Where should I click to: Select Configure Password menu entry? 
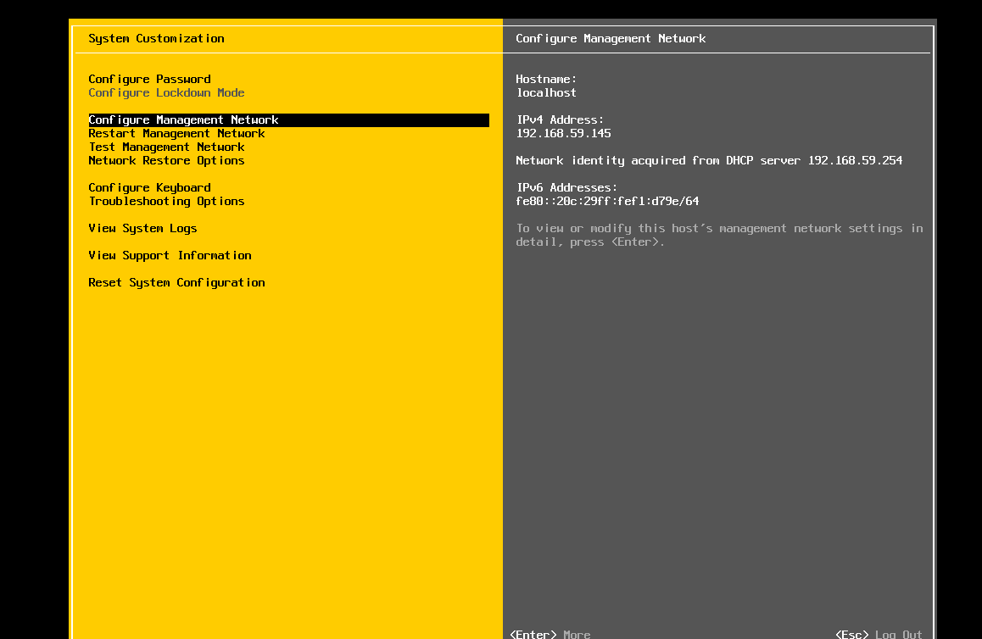[149, 79]
